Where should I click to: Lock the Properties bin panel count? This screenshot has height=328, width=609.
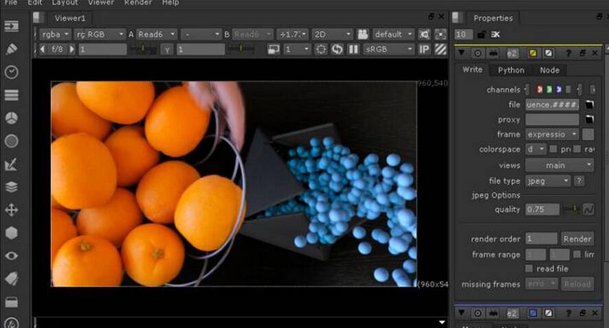click(x=482, y=35)
